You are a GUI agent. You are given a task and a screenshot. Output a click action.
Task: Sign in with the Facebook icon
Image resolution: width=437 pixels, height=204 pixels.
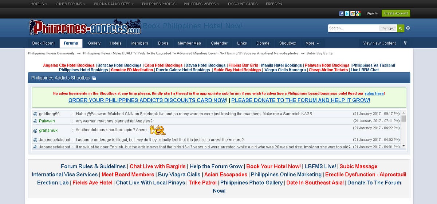(341, 13)
